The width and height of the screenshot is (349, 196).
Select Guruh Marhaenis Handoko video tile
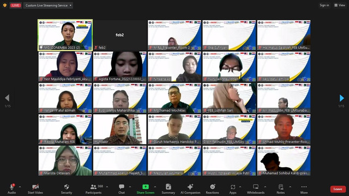174,130
